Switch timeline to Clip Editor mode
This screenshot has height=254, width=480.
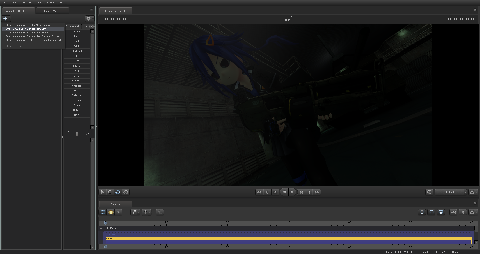coord(103,212)
